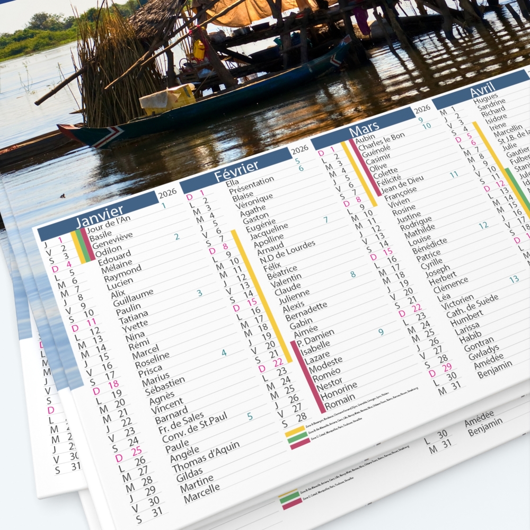Pick the name "Mathilde"
This screenshot has width=530, height=530.
click(x=419, y=232)
